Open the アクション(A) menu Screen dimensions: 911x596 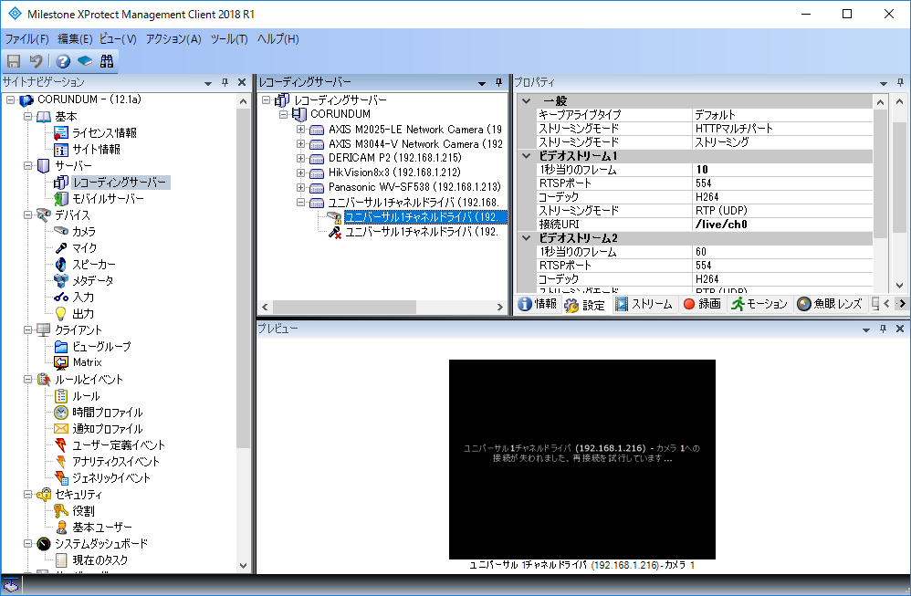coord(173,39)
